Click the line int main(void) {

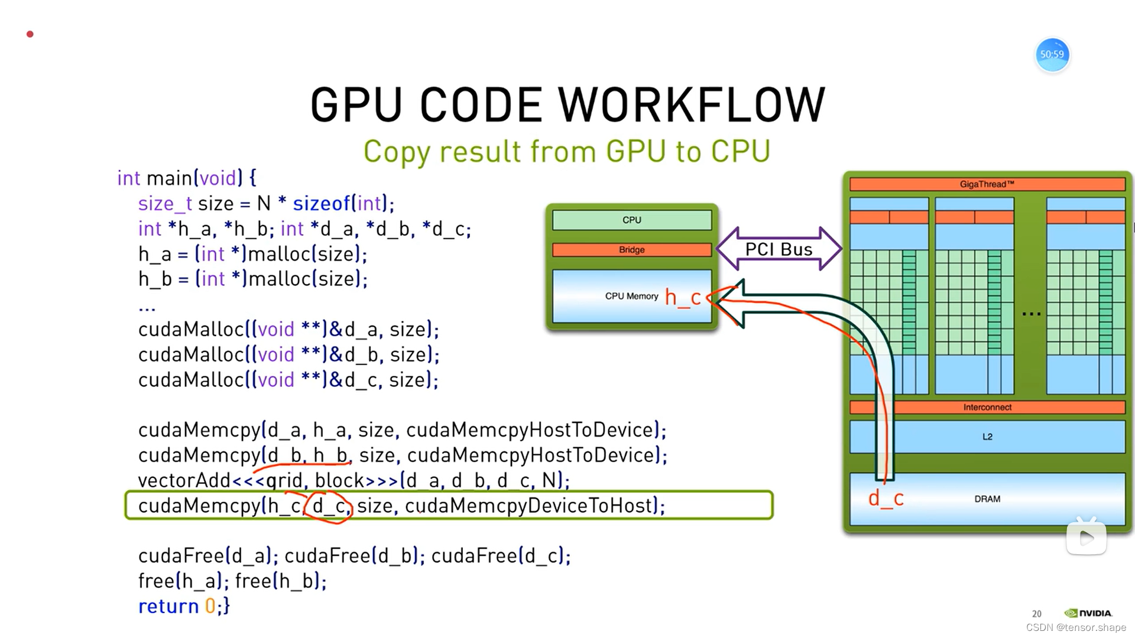click(187, 178)
